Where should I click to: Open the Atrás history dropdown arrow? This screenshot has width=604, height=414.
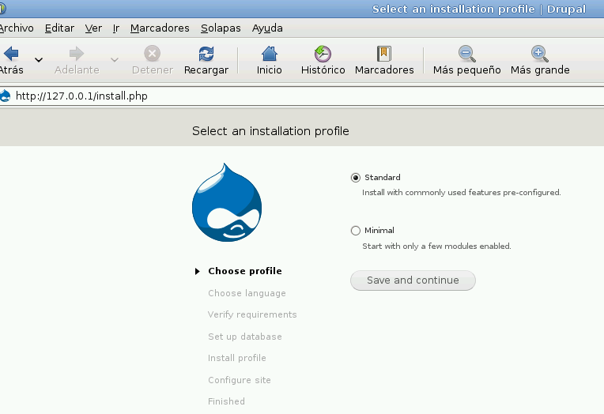click(39, 60)
